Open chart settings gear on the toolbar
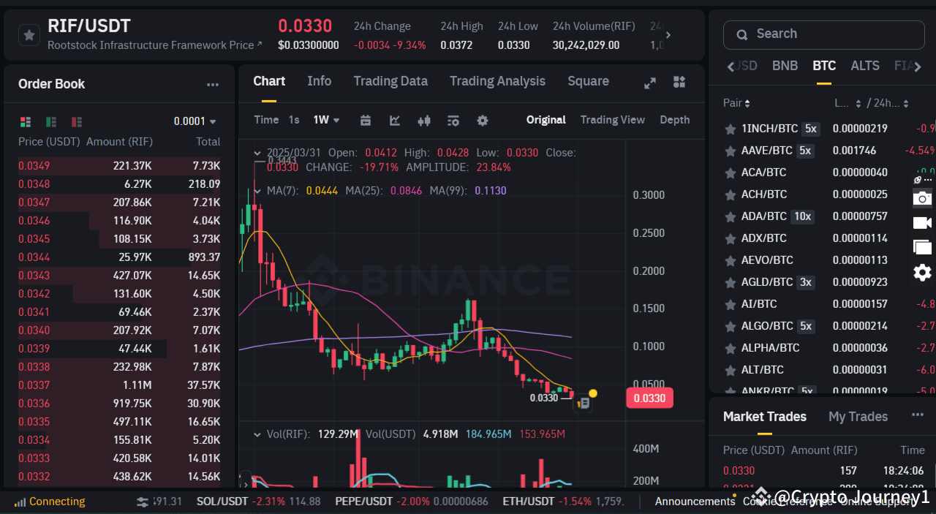Viewport: 936px width, 514px height. coord(482,120)
